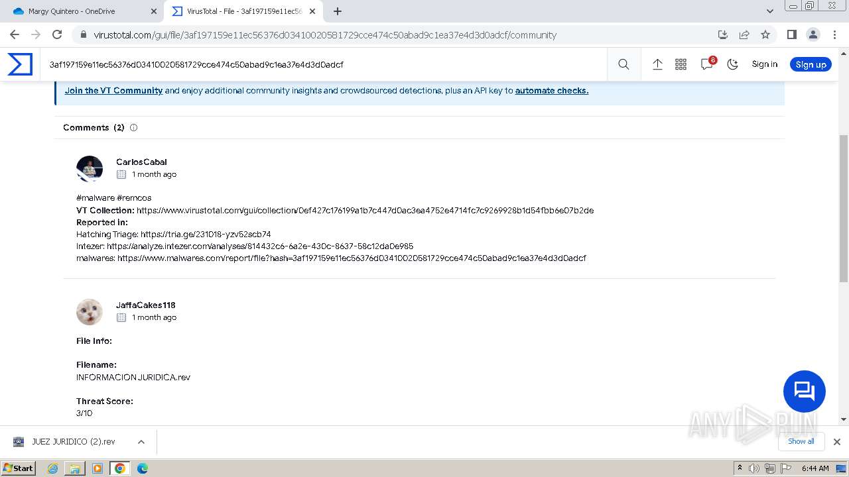Open the apps grid icon

[681, 64]
